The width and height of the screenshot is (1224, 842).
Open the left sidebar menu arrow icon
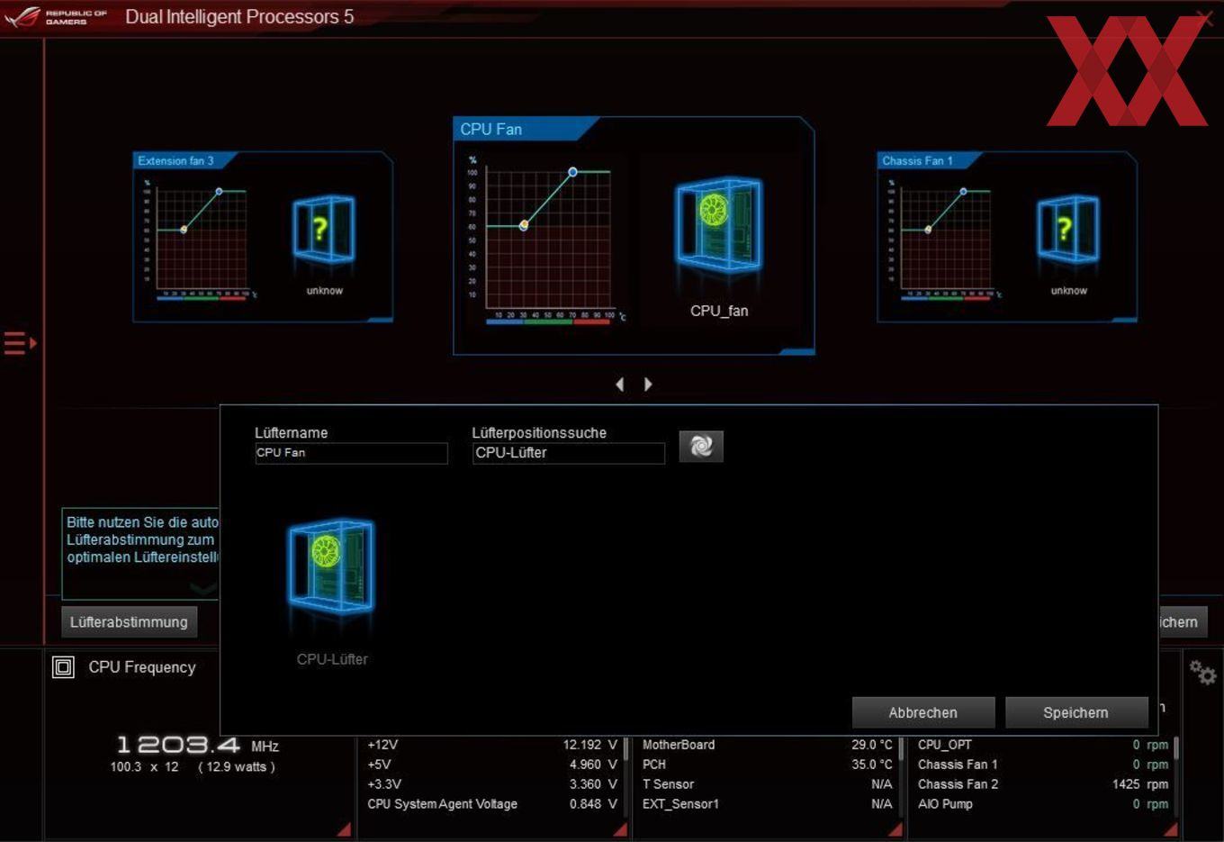click(x=20, y=343)
